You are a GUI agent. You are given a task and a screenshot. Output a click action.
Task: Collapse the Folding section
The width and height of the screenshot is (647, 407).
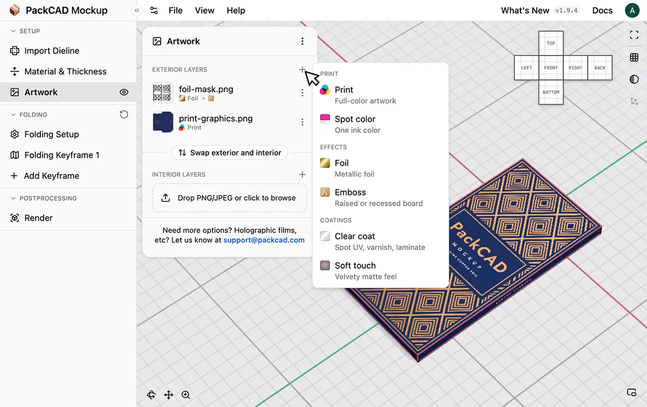point(29,115)
